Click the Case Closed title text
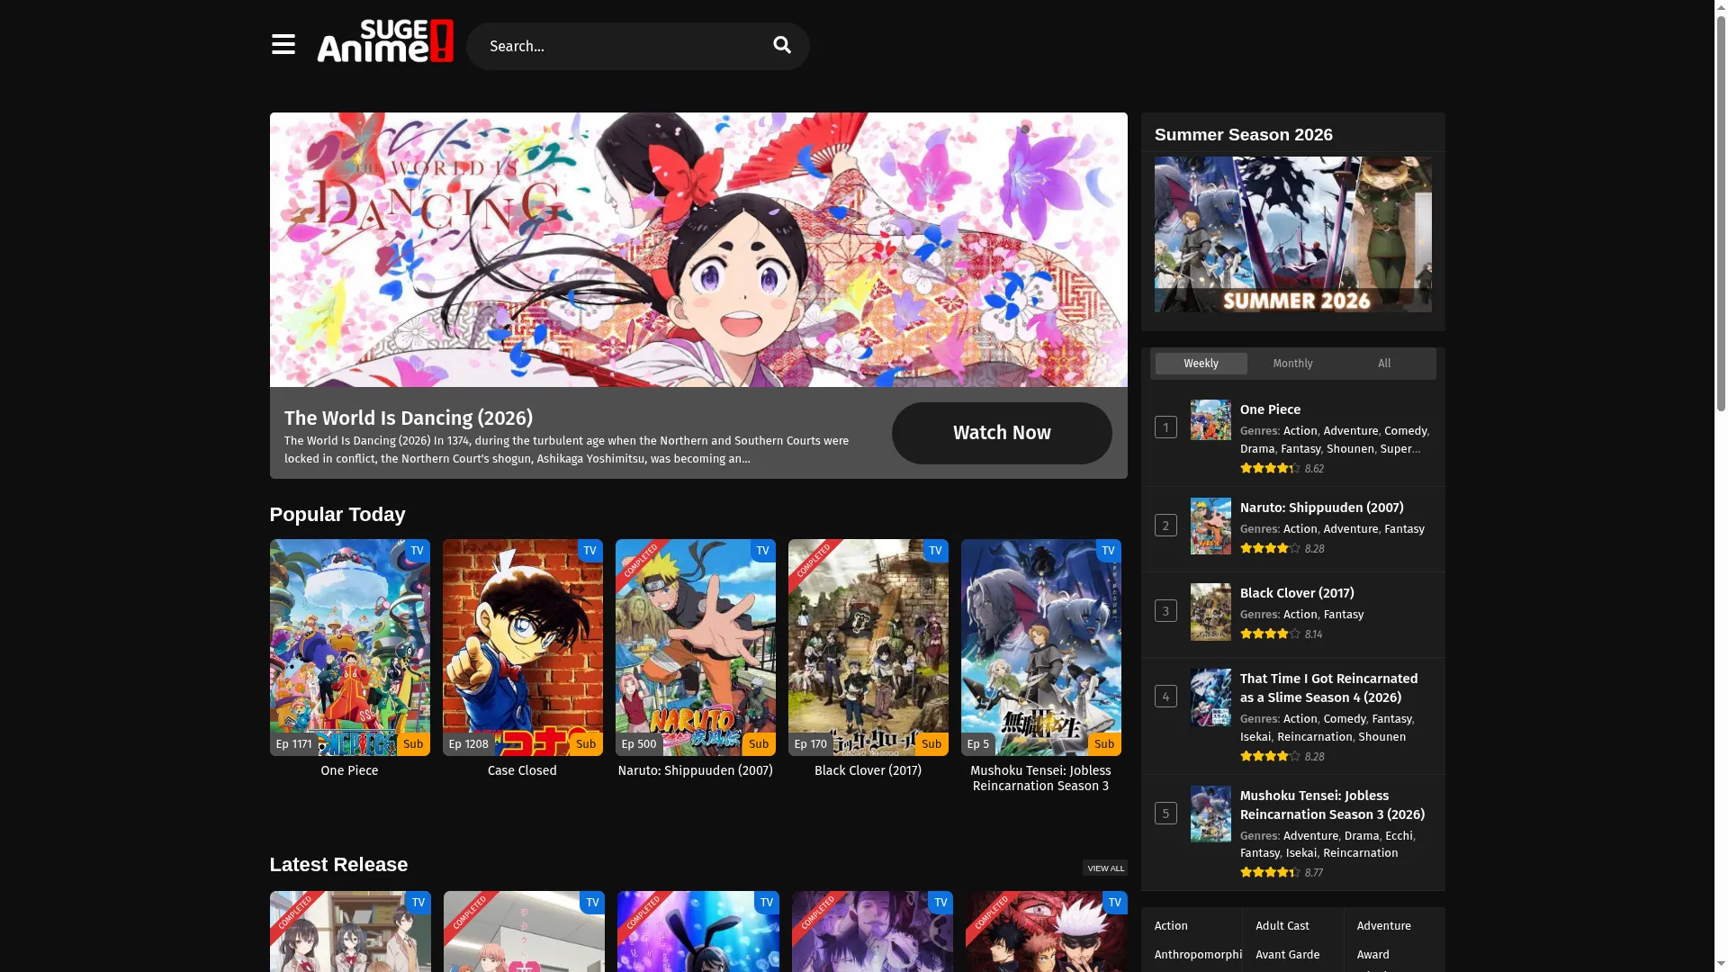 click(522, 770)
